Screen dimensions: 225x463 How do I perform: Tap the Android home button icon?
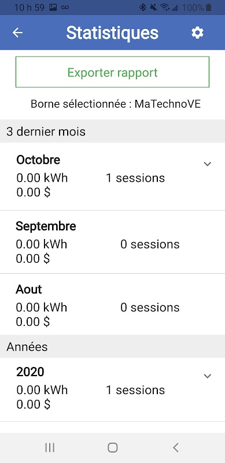pos(112,447)
